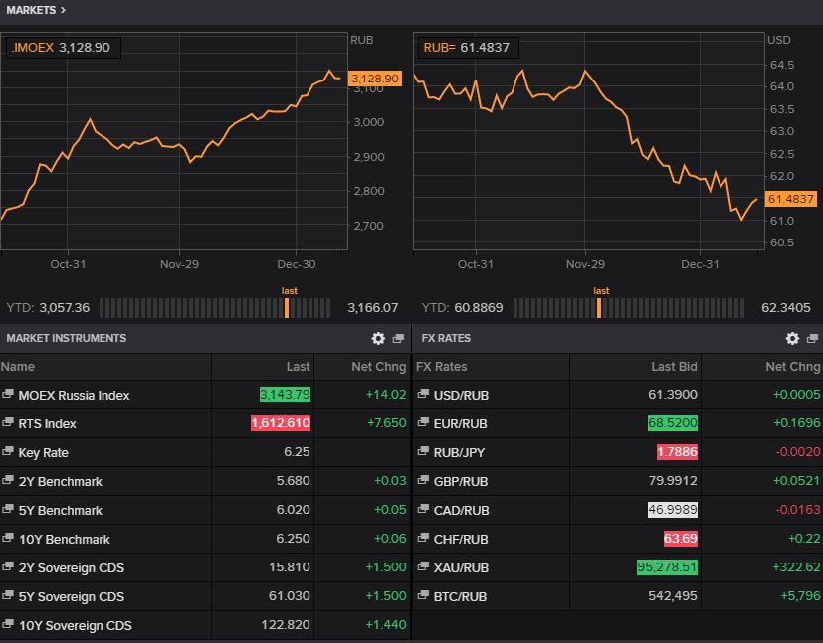The height and width of the screenshot is (643, 823).
Task: Click popup icon beside CAD/RUB
Action: point(423,509)
